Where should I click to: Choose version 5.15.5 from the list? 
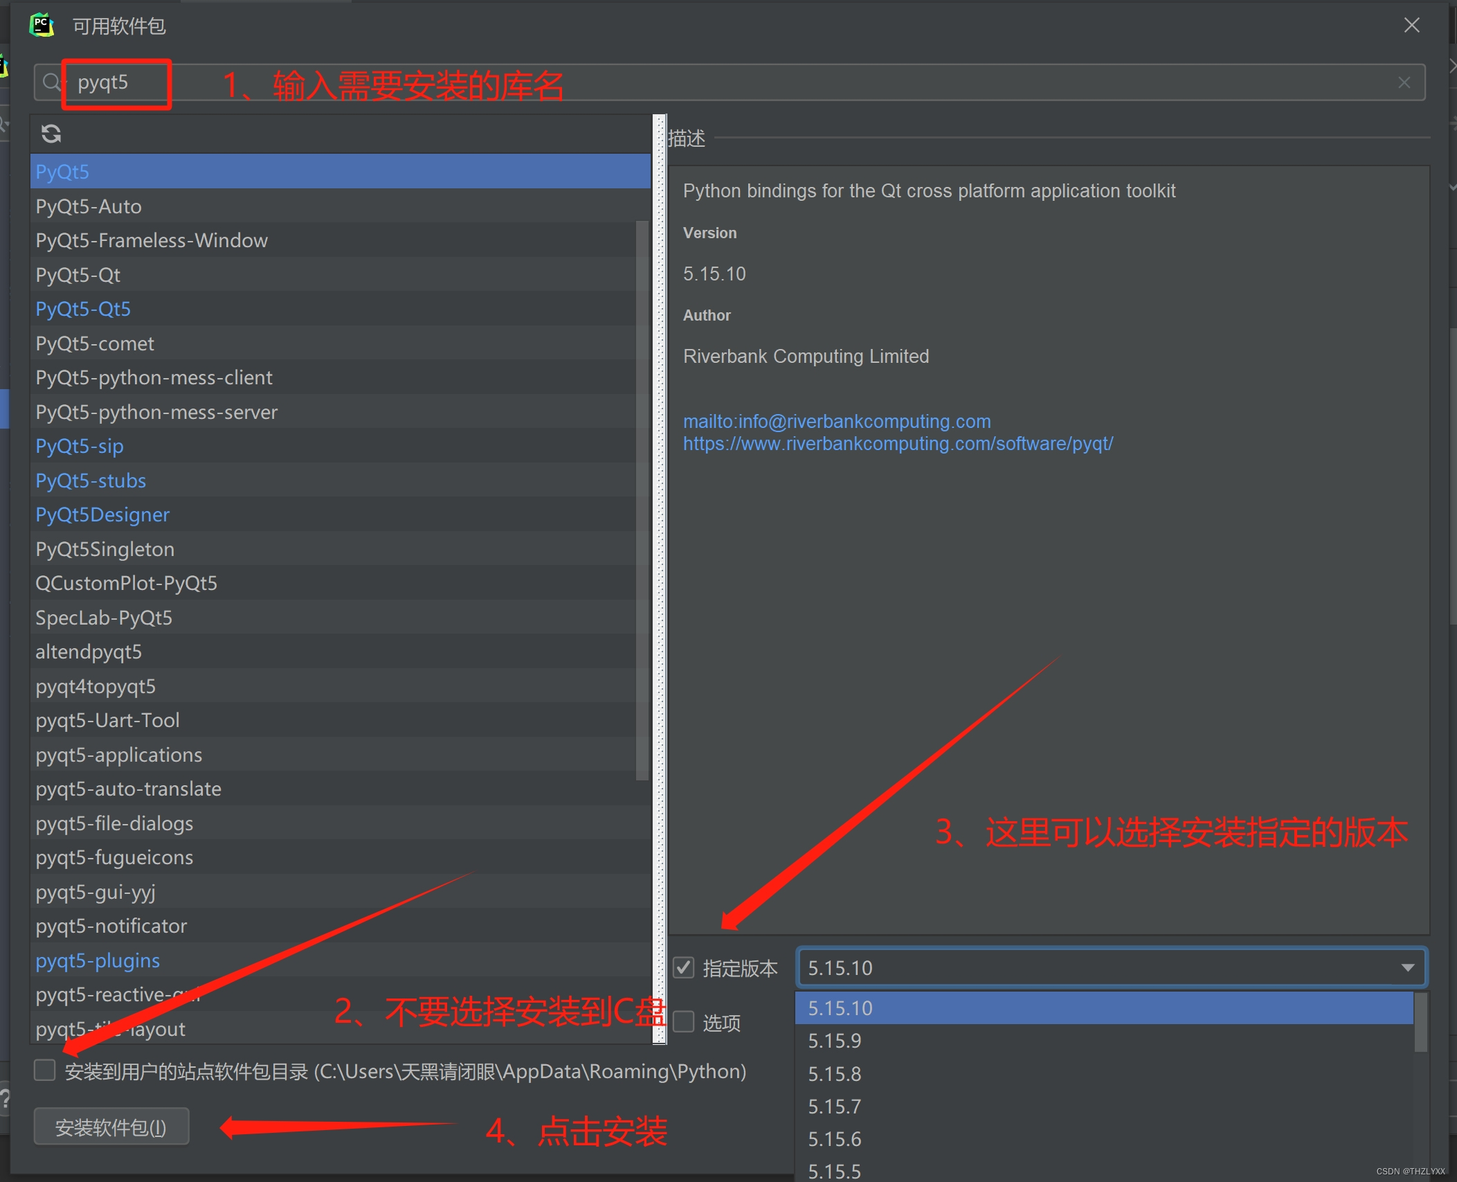1104,1170
